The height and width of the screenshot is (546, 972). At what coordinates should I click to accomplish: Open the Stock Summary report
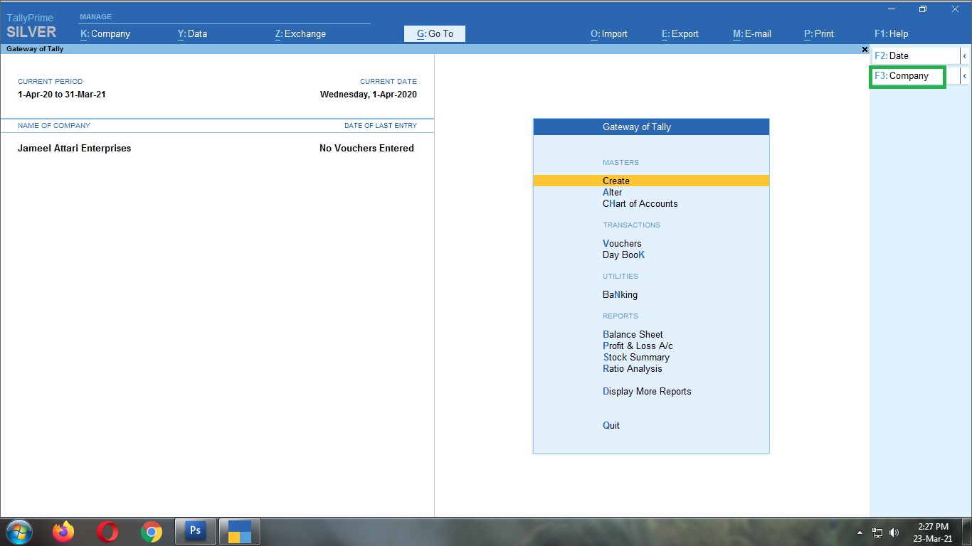tap(636, 357)
